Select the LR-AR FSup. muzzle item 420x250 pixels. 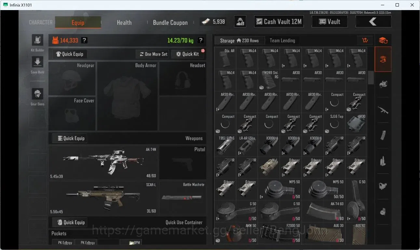coord(247,145)
